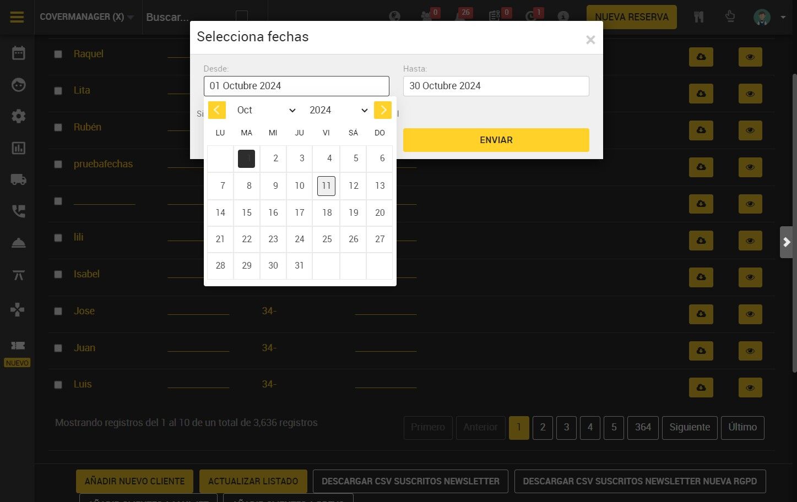
Task: Tick the checkbox next to Raquel
Action: click(58, 54)
